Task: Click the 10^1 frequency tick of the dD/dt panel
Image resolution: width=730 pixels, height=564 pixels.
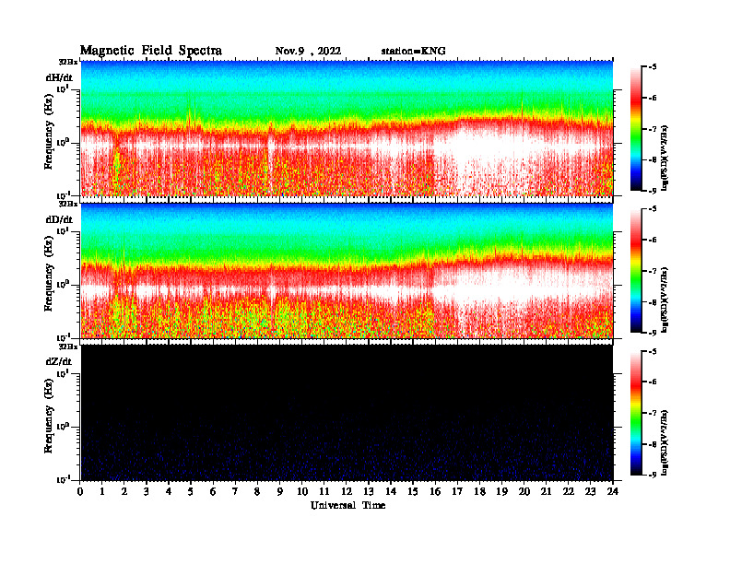Action: 63,231
